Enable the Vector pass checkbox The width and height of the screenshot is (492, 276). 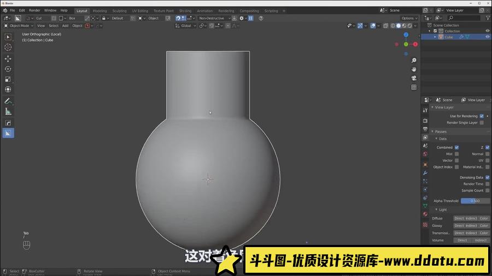pos(457,160)
